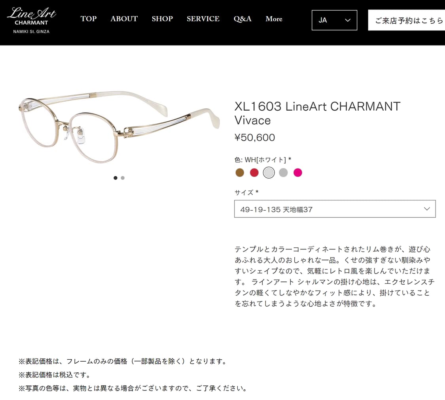The width and height of the screenshot is (445, 400).
Task: Show the first product image dot
Action: [x=116, y=178]
